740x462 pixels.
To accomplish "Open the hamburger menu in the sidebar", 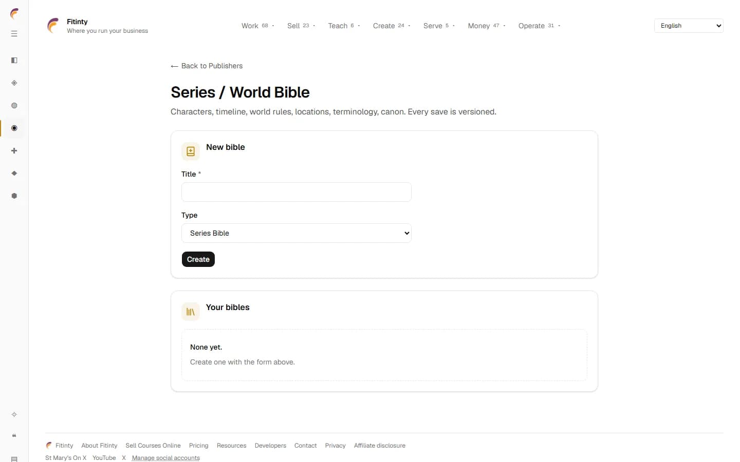I will tap(14, 34).
